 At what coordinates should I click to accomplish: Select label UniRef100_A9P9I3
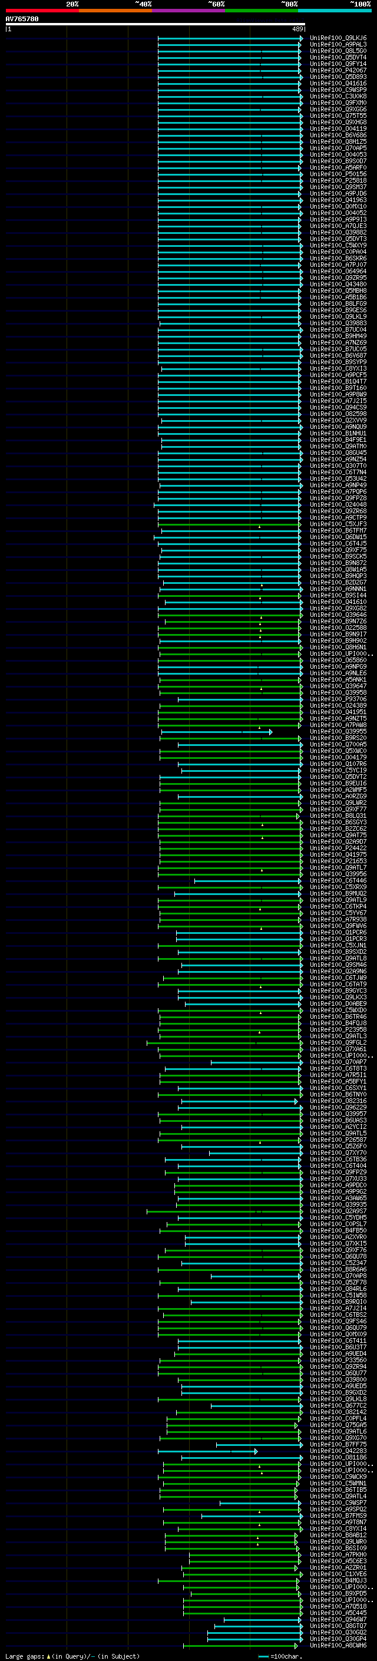tap(338, 219)
